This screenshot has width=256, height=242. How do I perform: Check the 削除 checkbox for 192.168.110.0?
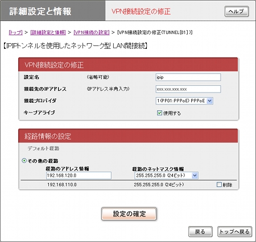(x=219, y=185)
